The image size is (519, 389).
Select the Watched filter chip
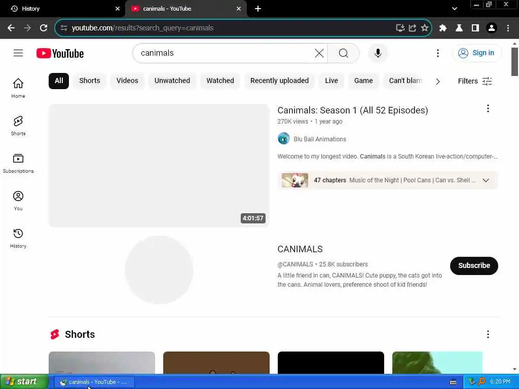(x=220, y=81)
